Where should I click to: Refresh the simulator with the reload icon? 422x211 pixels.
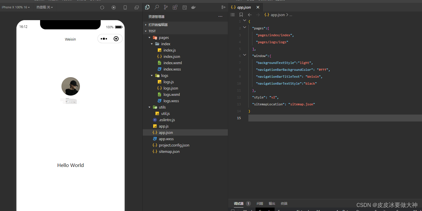pyautogui.click(x=102, y=7)
